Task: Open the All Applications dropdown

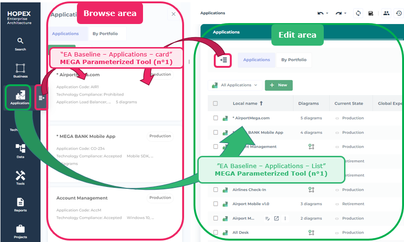Action: click(x=235, y=85)
